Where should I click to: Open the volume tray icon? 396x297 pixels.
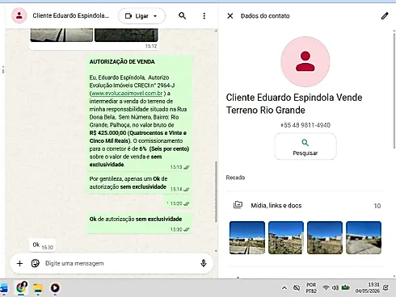tap(335, 287)
